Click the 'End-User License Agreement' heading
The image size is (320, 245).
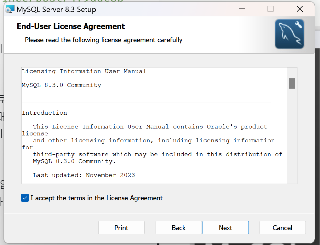pyautogui.click(x=71, y=26)
